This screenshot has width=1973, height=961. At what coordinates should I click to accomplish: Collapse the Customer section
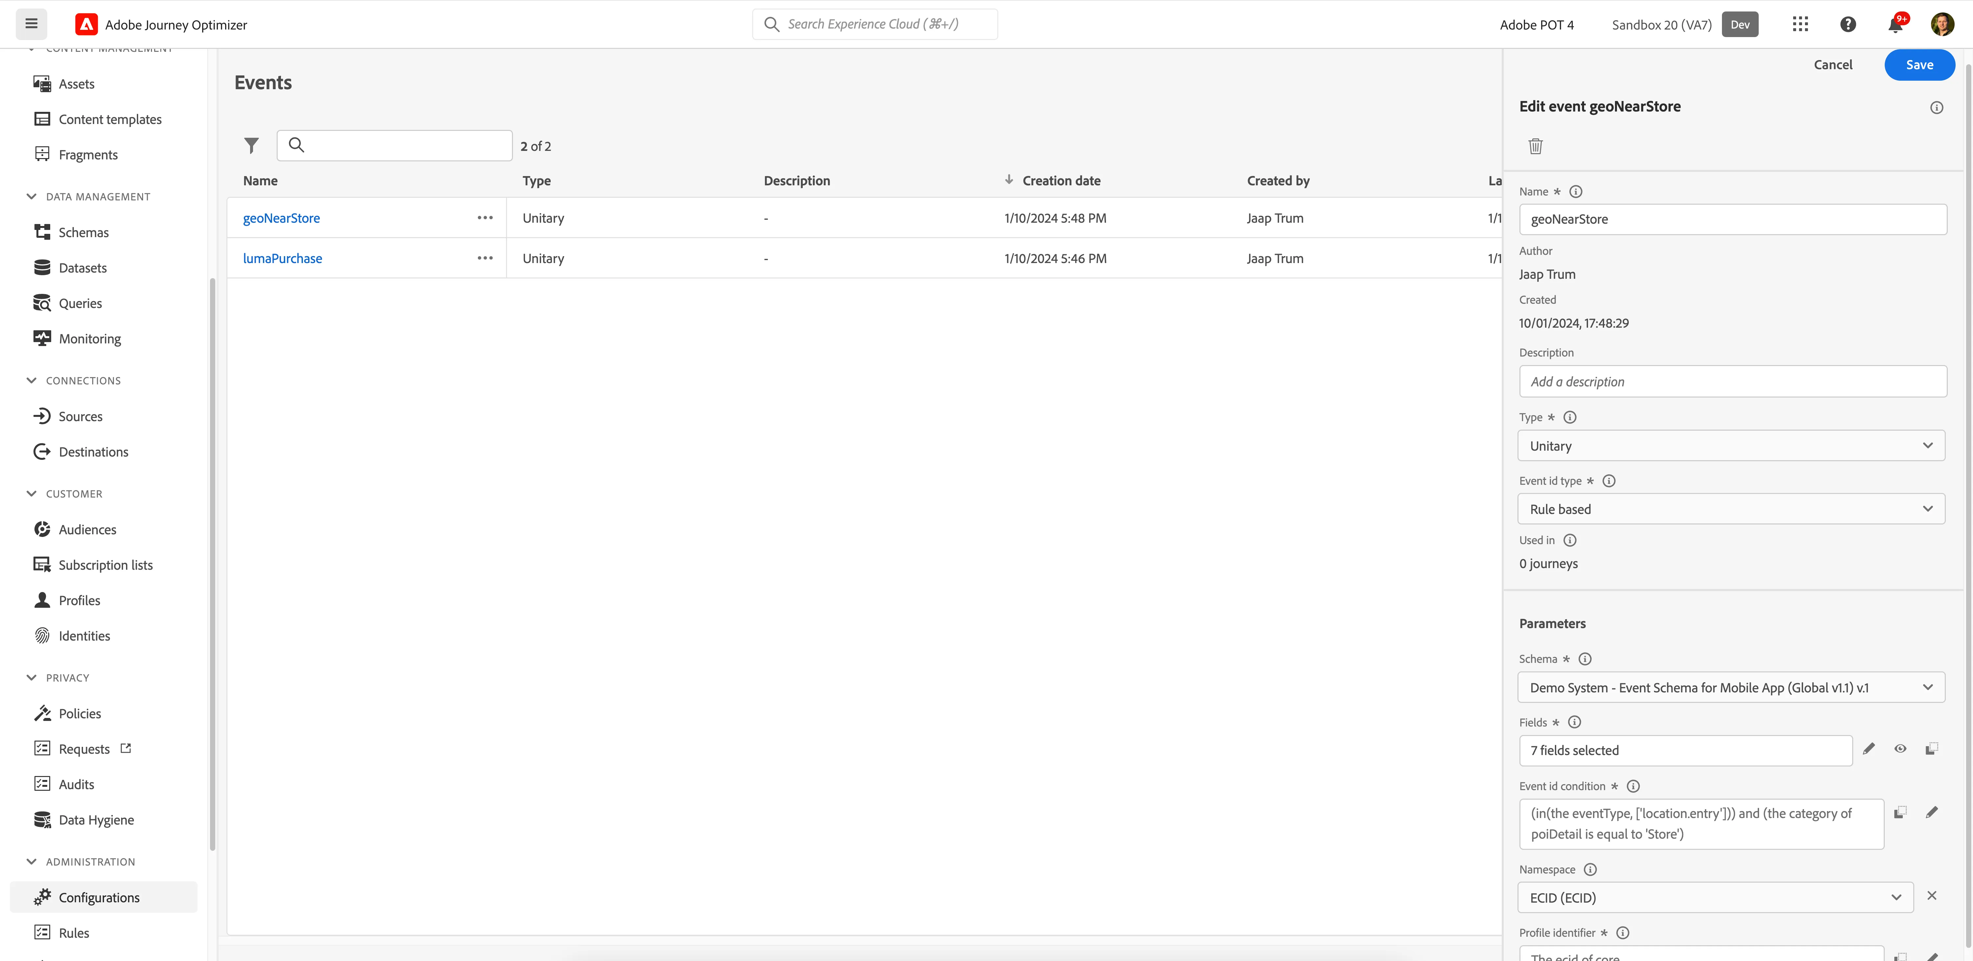pos(32,494)
